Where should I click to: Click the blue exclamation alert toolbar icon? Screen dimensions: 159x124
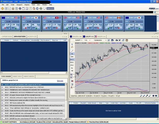20,8
